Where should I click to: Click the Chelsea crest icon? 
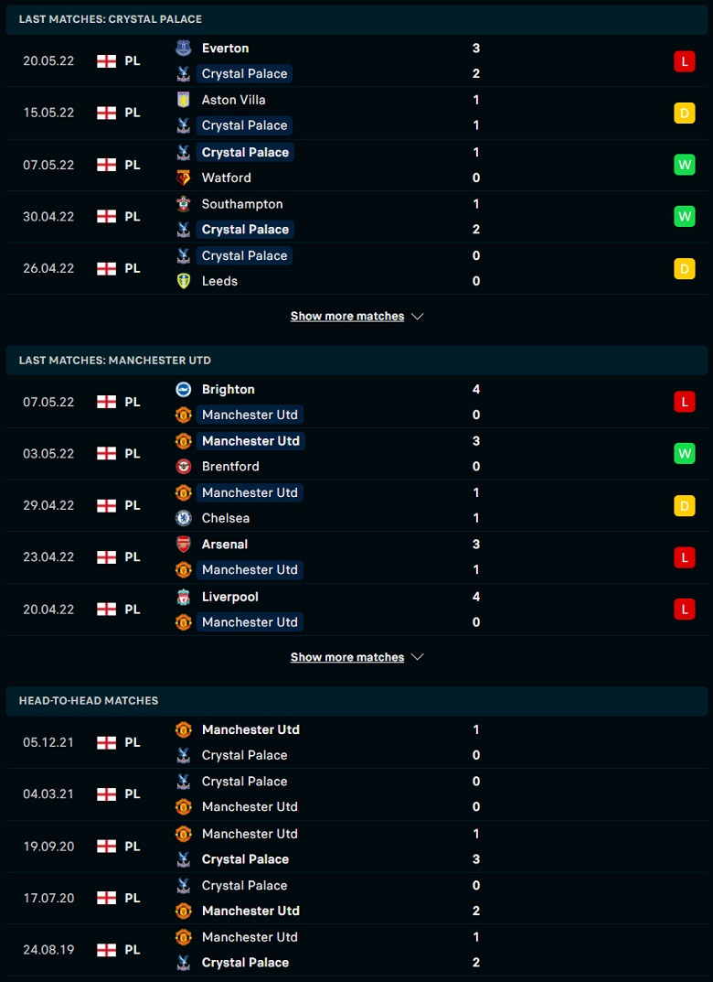click(183, 518)
